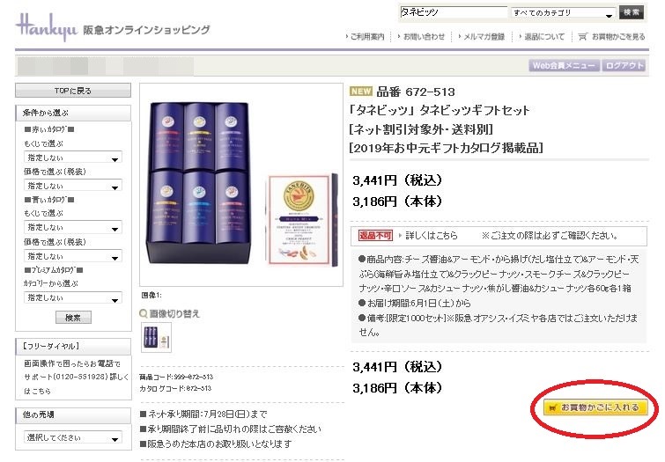
Task: Open the すべてのカテゴリ category dropdown
Action: pos(563,13)
